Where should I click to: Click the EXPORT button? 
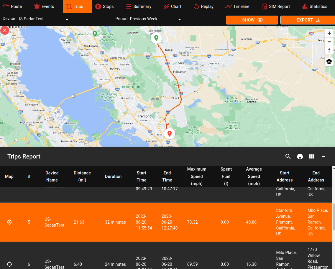(x=308, y=20)
